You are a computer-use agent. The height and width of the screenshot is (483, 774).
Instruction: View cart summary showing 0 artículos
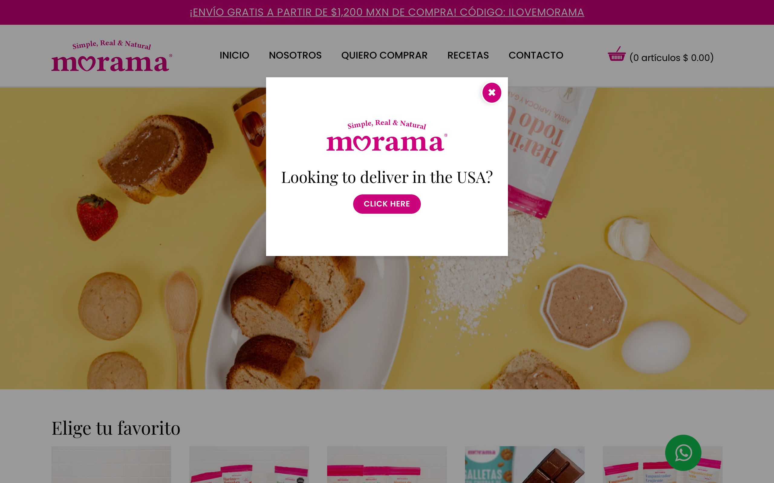coord(671,58)
